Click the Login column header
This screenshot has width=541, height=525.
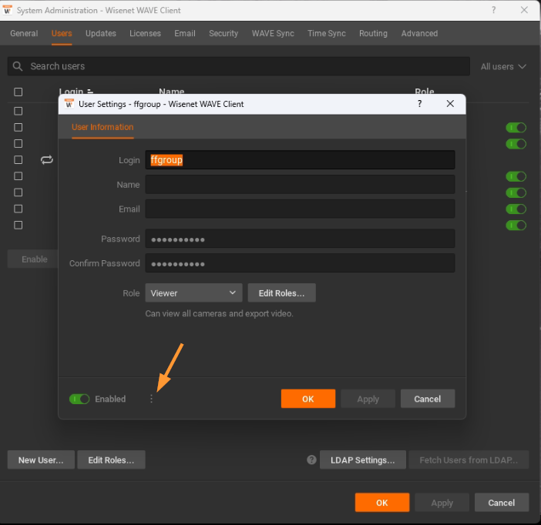[71, 92]
